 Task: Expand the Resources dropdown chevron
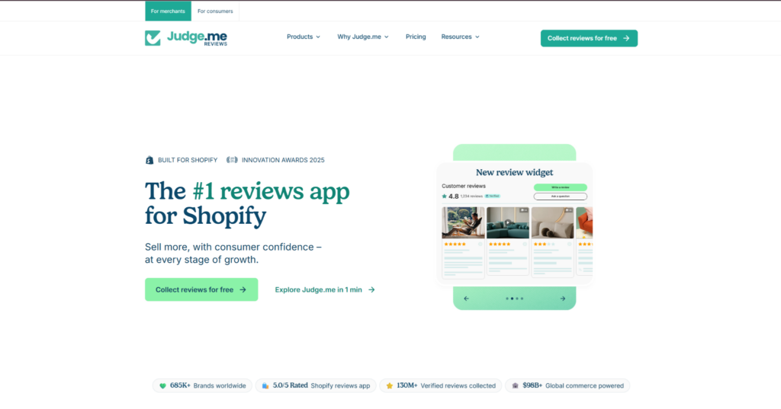(477, 37)
